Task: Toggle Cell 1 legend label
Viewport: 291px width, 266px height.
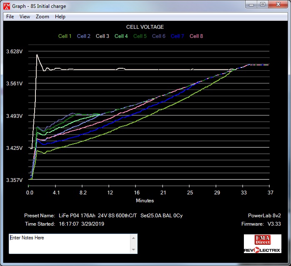Action: point(65,36)
